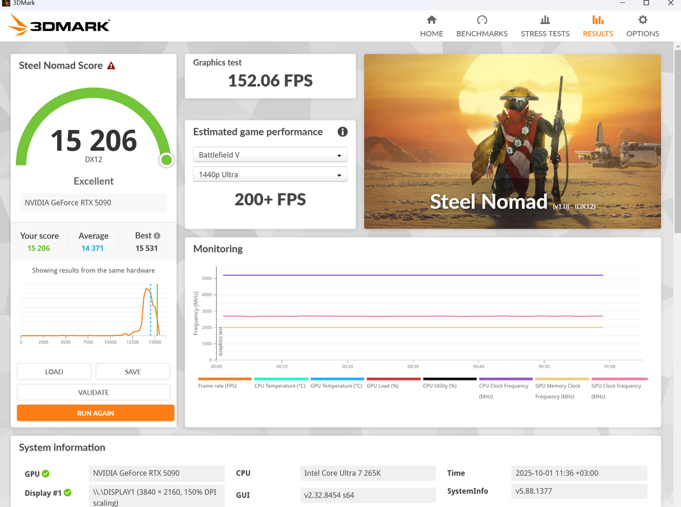
Task: Toggle CPU Temperature legend swatch
Action: tap(281, 379)
